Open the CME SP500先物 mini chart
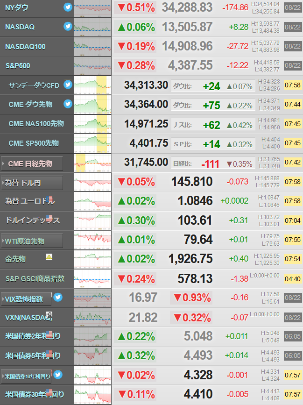 [92, 143]
